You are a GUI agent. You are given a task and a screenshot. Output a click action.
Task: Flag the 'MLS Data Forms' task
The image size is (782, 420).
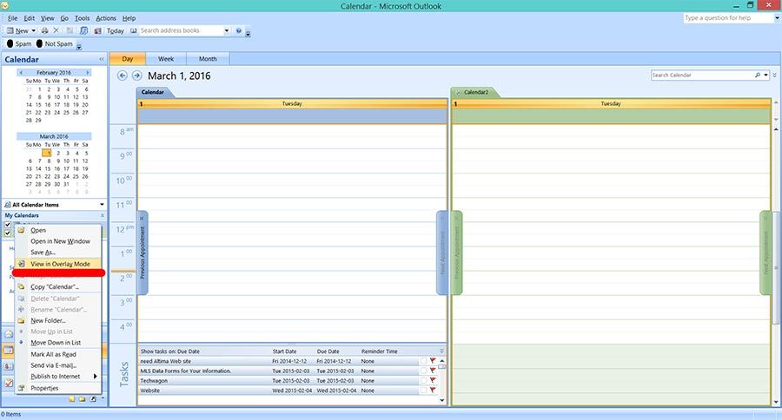tap(433, 371)
